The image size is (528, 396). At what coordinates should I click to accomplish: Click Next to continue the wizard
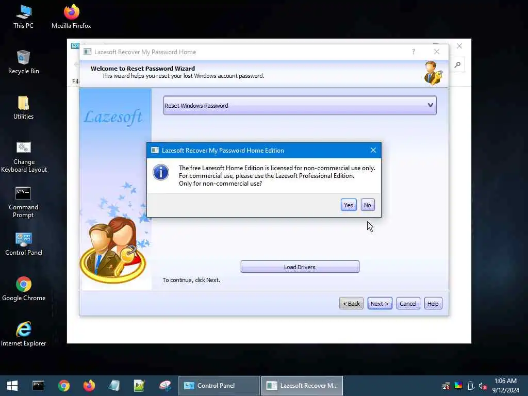coord(380,303)
